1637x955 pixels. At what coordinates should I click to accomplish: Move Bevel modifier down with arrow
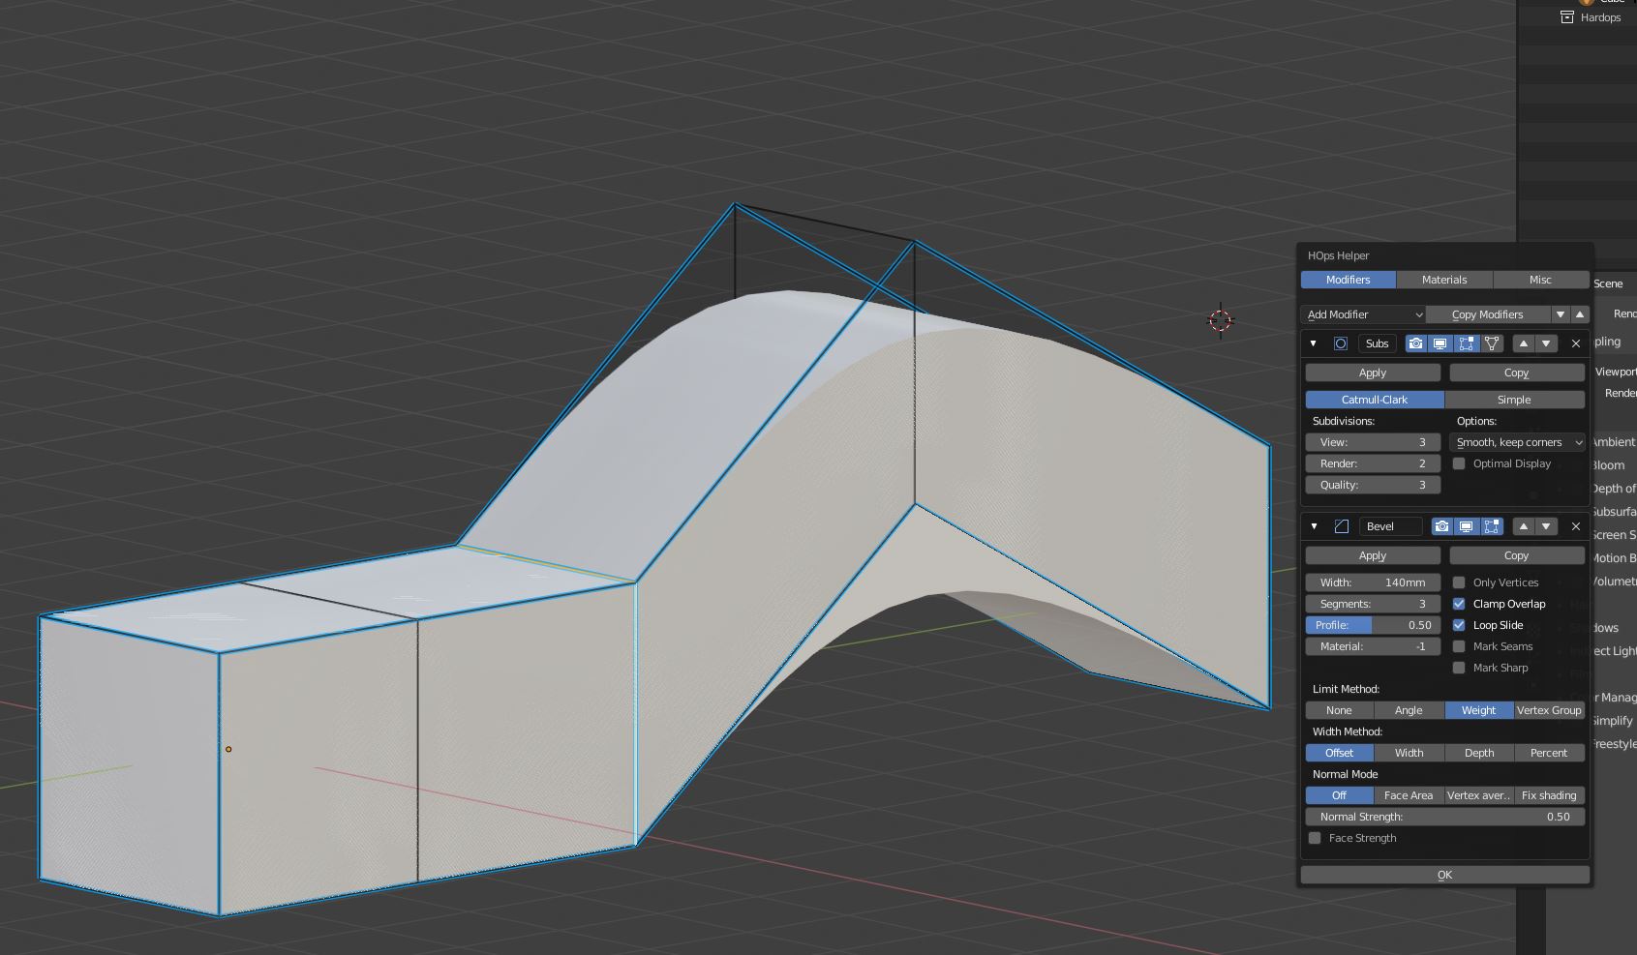tap(1546, 526)
